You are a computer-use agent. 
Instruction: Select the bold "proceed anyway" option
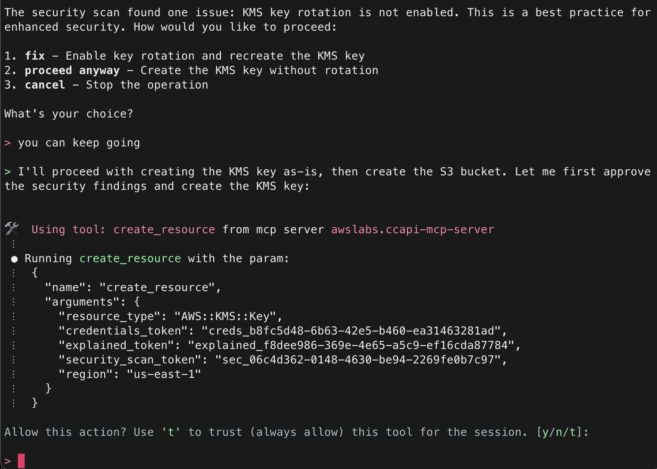[72, 71]
